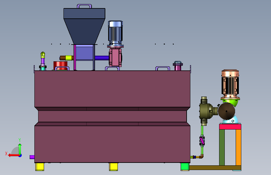
Task: Select the bright green foot under the tank
Action: coord(185,167)
